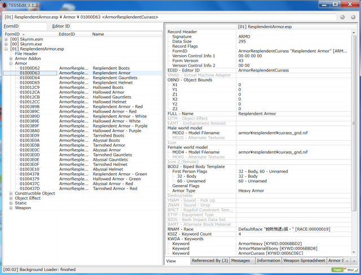This screenshot has height=275, width=361.
Task: Click the scroll down arrow of record view
Action: 354,253
